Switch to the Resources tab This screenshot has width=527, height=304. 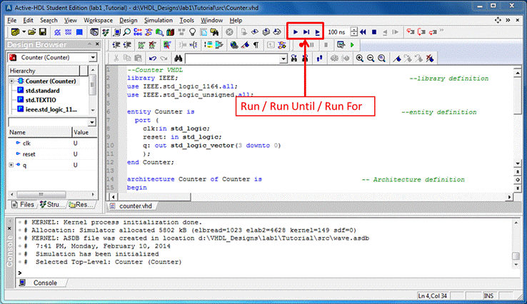tap(81, 205)
